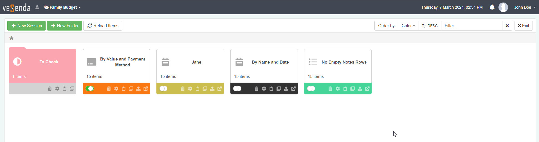
Task: Open settings gear on By Value and Payment Method
Action: tap(116, 89)
